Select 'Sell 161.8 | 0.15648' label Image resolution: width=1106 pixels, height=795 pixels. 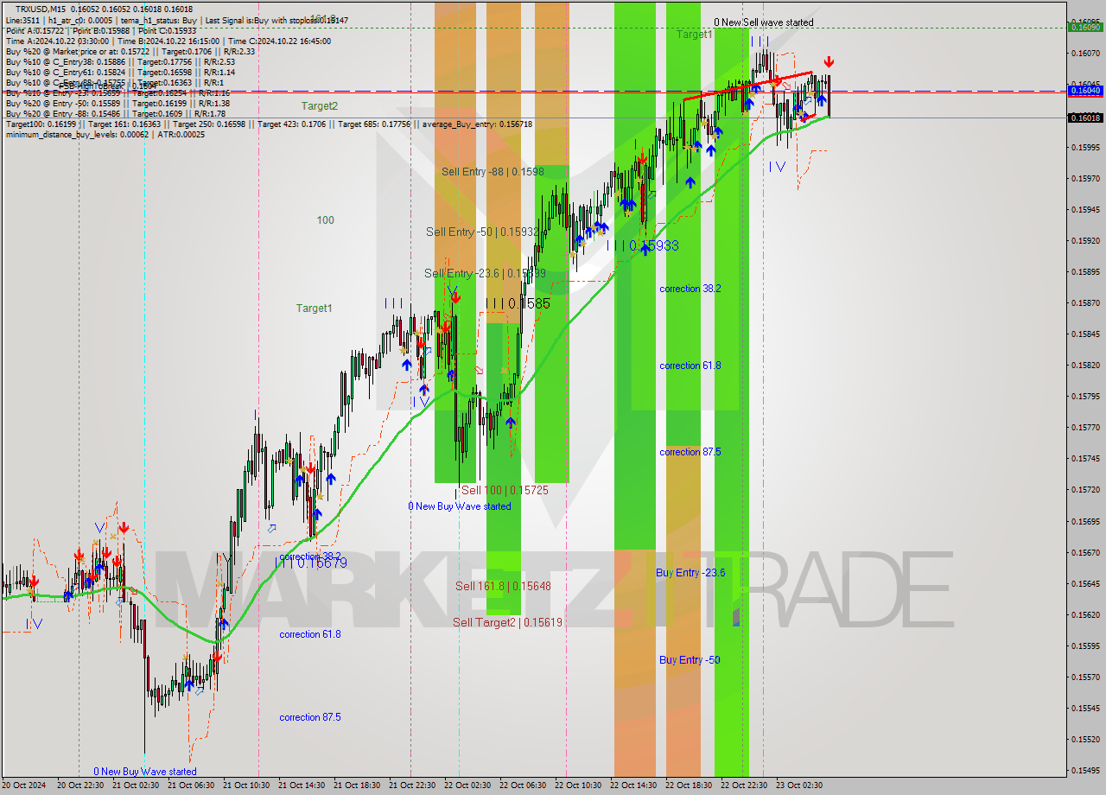(x=503, y=585)
